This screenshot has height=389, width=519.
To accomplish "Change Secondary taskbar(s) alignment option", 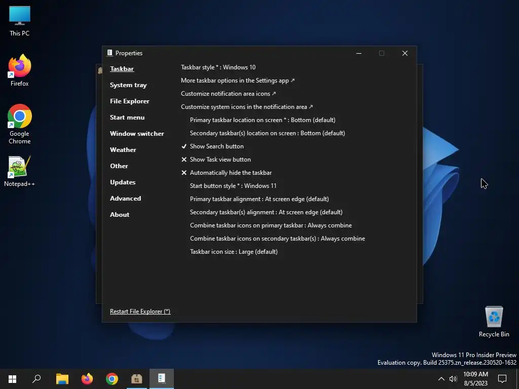I will click(266, 212).
